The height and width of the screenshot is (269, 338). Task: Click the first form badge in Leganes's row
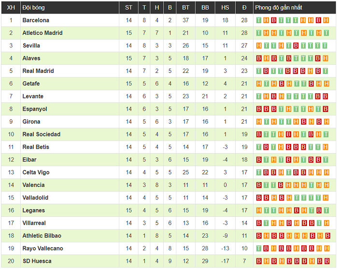[259, 211]
